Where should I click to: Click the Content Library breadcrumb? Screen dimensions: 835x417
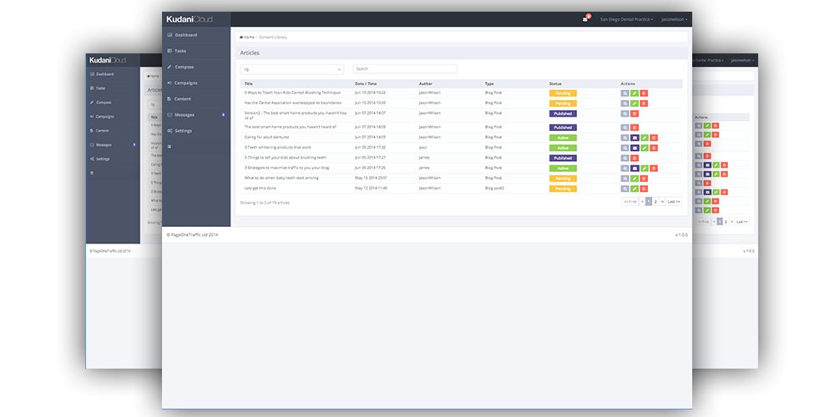pyautogui.click(x=273, y=38)
